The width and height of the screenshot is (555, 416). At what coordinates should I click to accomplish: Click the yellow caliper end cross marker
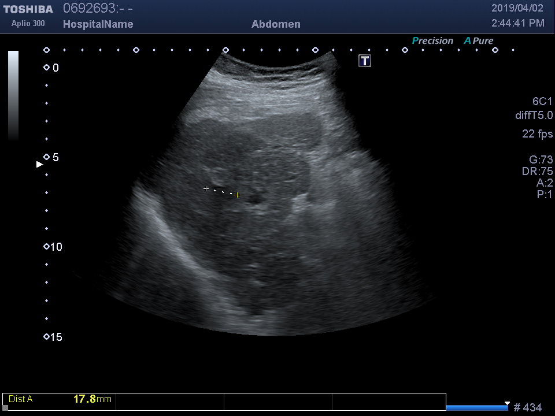coord(237,195)
